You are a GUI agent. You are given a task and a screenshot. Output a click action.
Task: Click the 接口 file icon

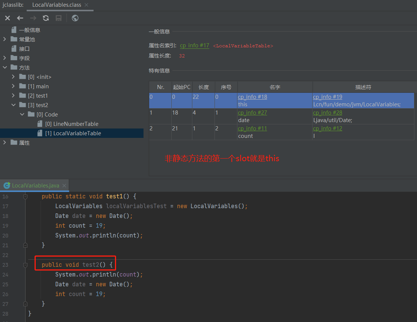(14, 48)
